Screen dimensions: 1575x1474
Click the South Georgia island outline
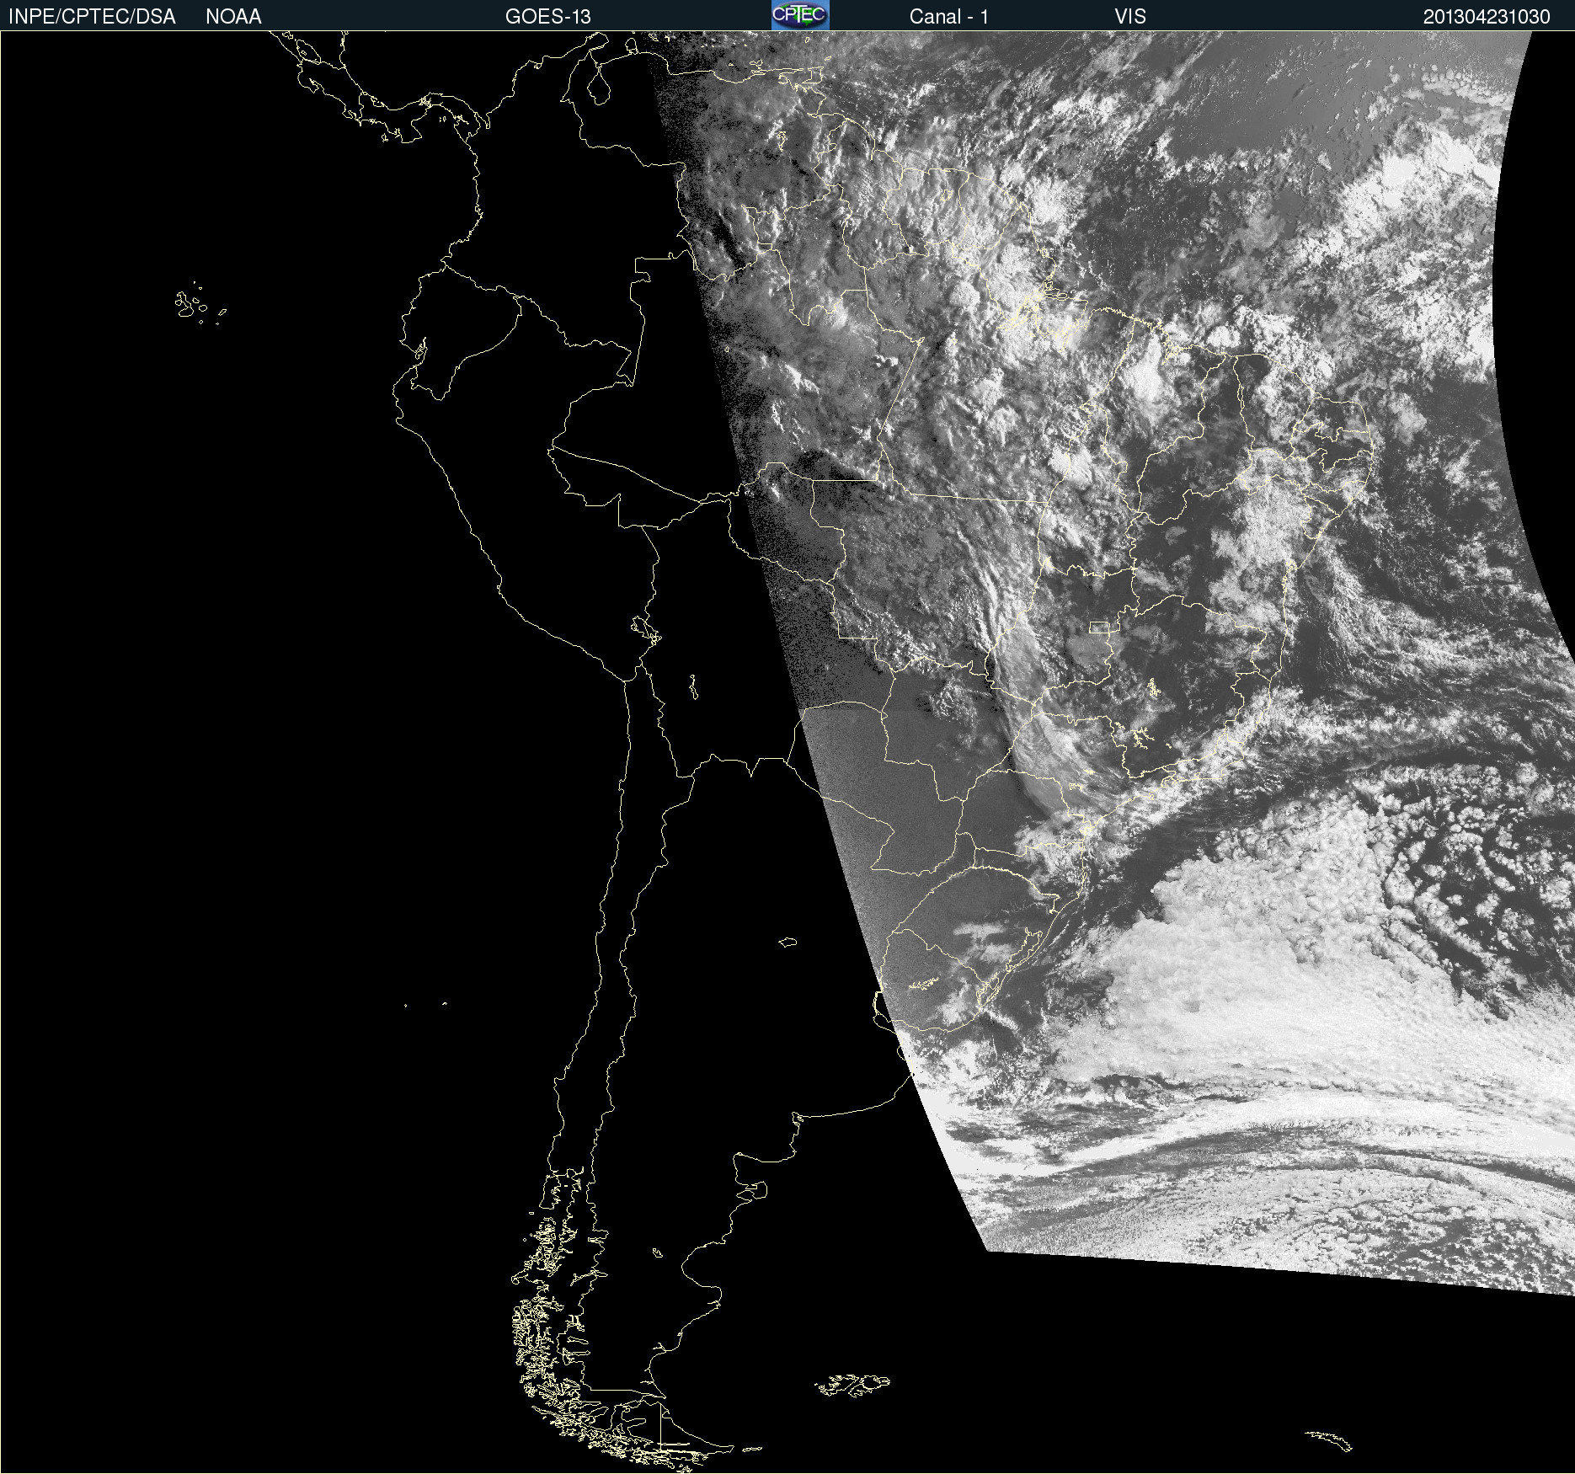pyautogui.click(x=1330, y=1439)
